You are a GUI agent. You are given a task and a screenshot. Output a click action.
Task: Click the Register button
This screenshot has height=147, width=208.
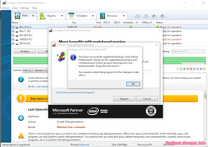tap(124, 99)
